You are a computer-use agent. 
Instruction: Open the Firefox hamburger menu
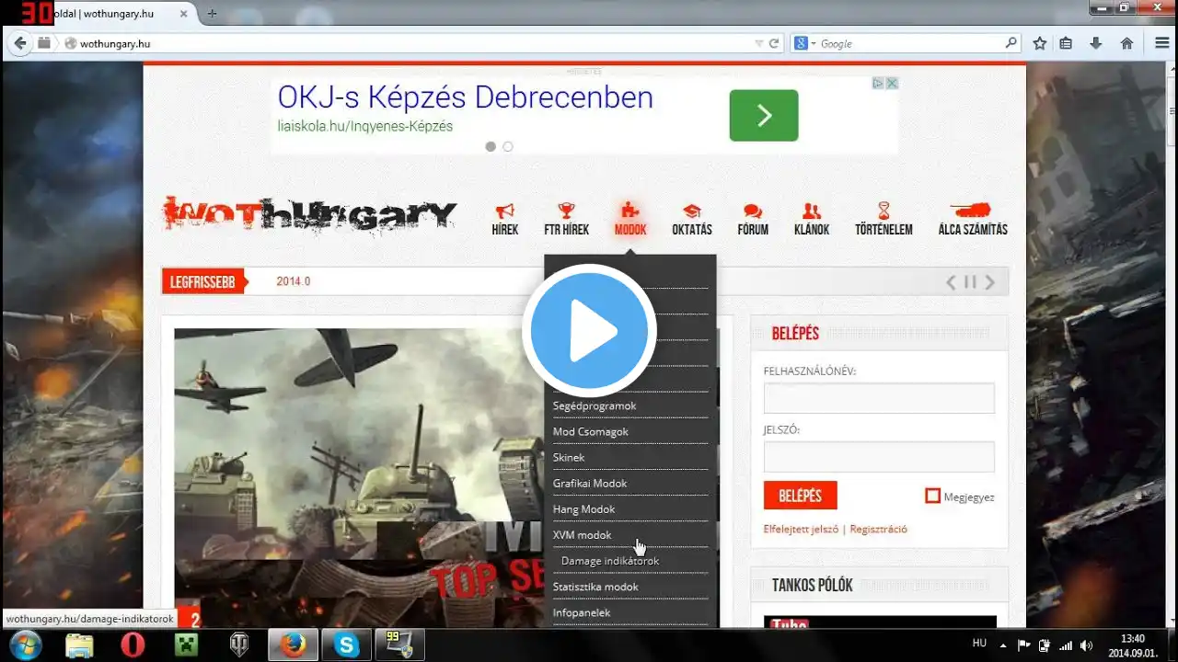[1161, 43]
